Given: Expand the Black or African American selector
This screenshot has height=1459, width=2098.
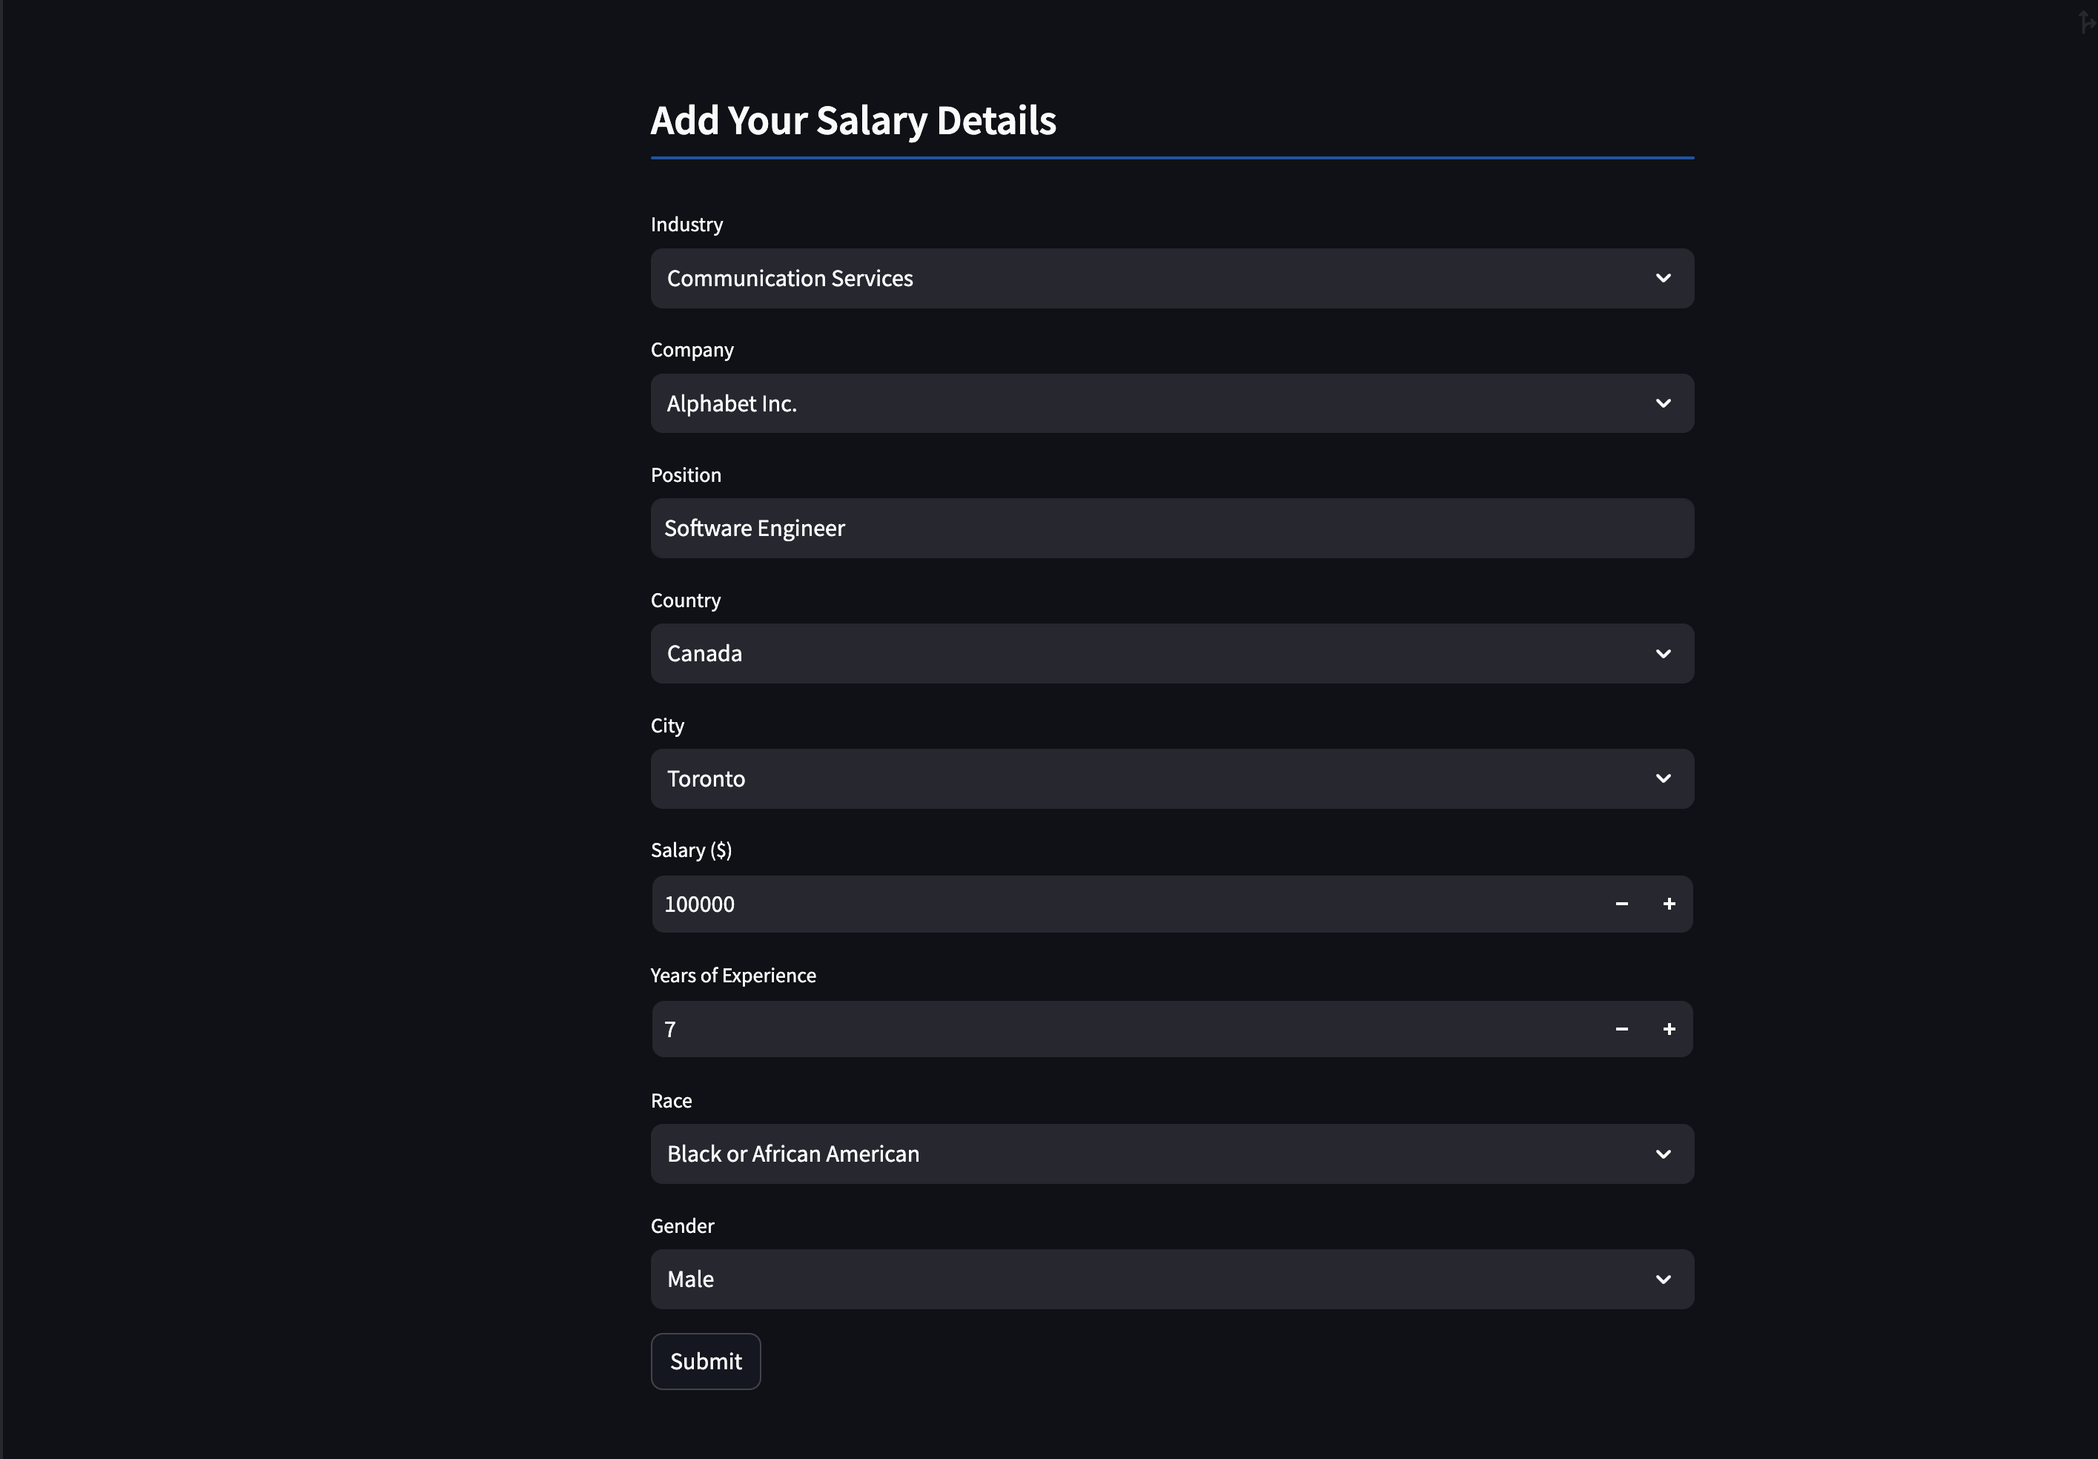Looking at the screenshot, I should [1151, 1155].
